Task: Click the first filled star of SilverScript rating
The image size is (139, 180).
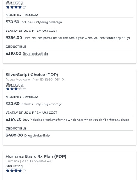Action: coord(8,89)
